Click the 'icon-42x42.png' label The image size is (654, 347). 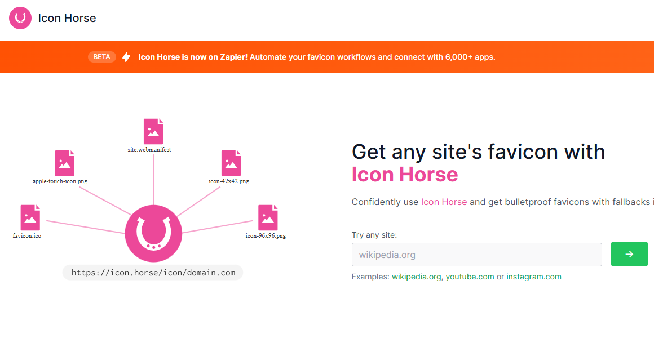coord(229,181)
